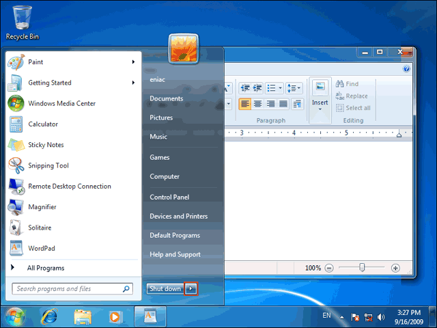437x328 pixels.
Task: Decrease indent in WordPad ribbon
Action: 245,88
